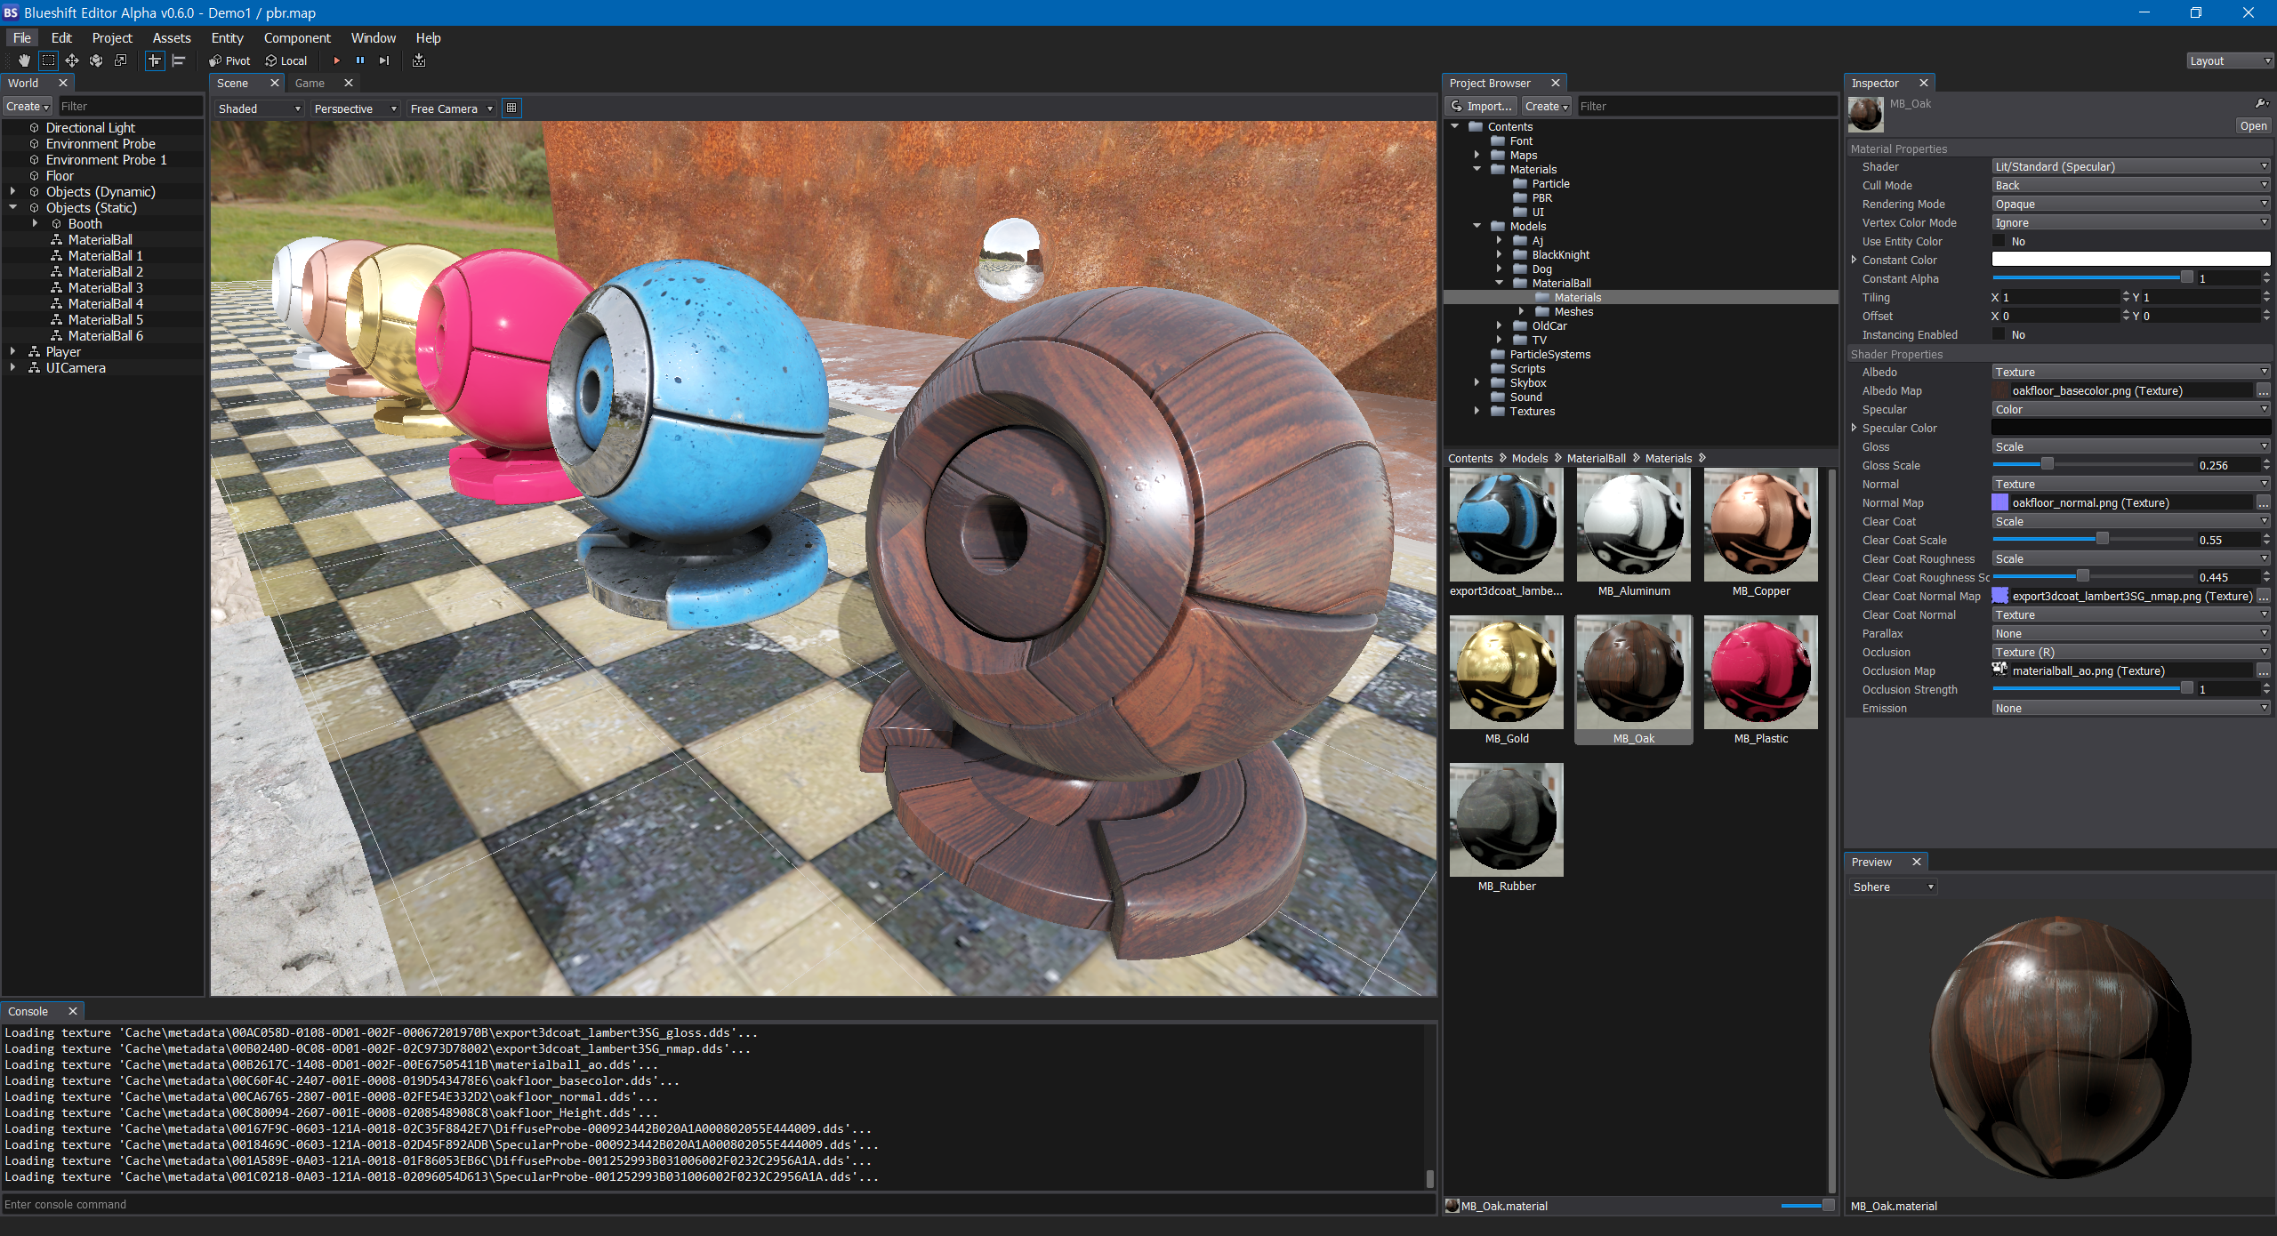The image size is (2277, 1236).
Task: Select the rotate tool icon
Action: coord(96,60)
